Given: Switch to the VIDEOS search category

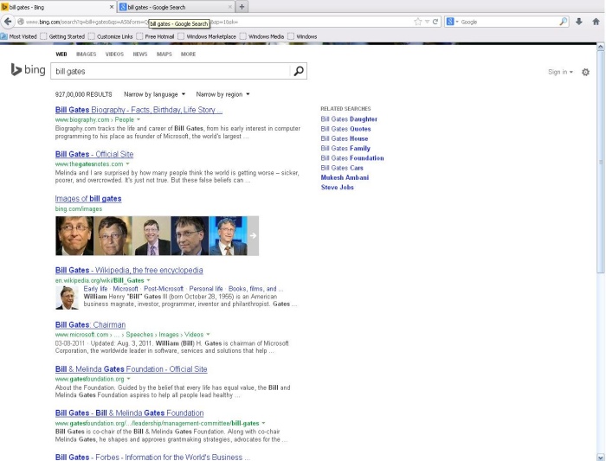Looking at the screenshot, I should pyautogui.click(x=114, y=54).
